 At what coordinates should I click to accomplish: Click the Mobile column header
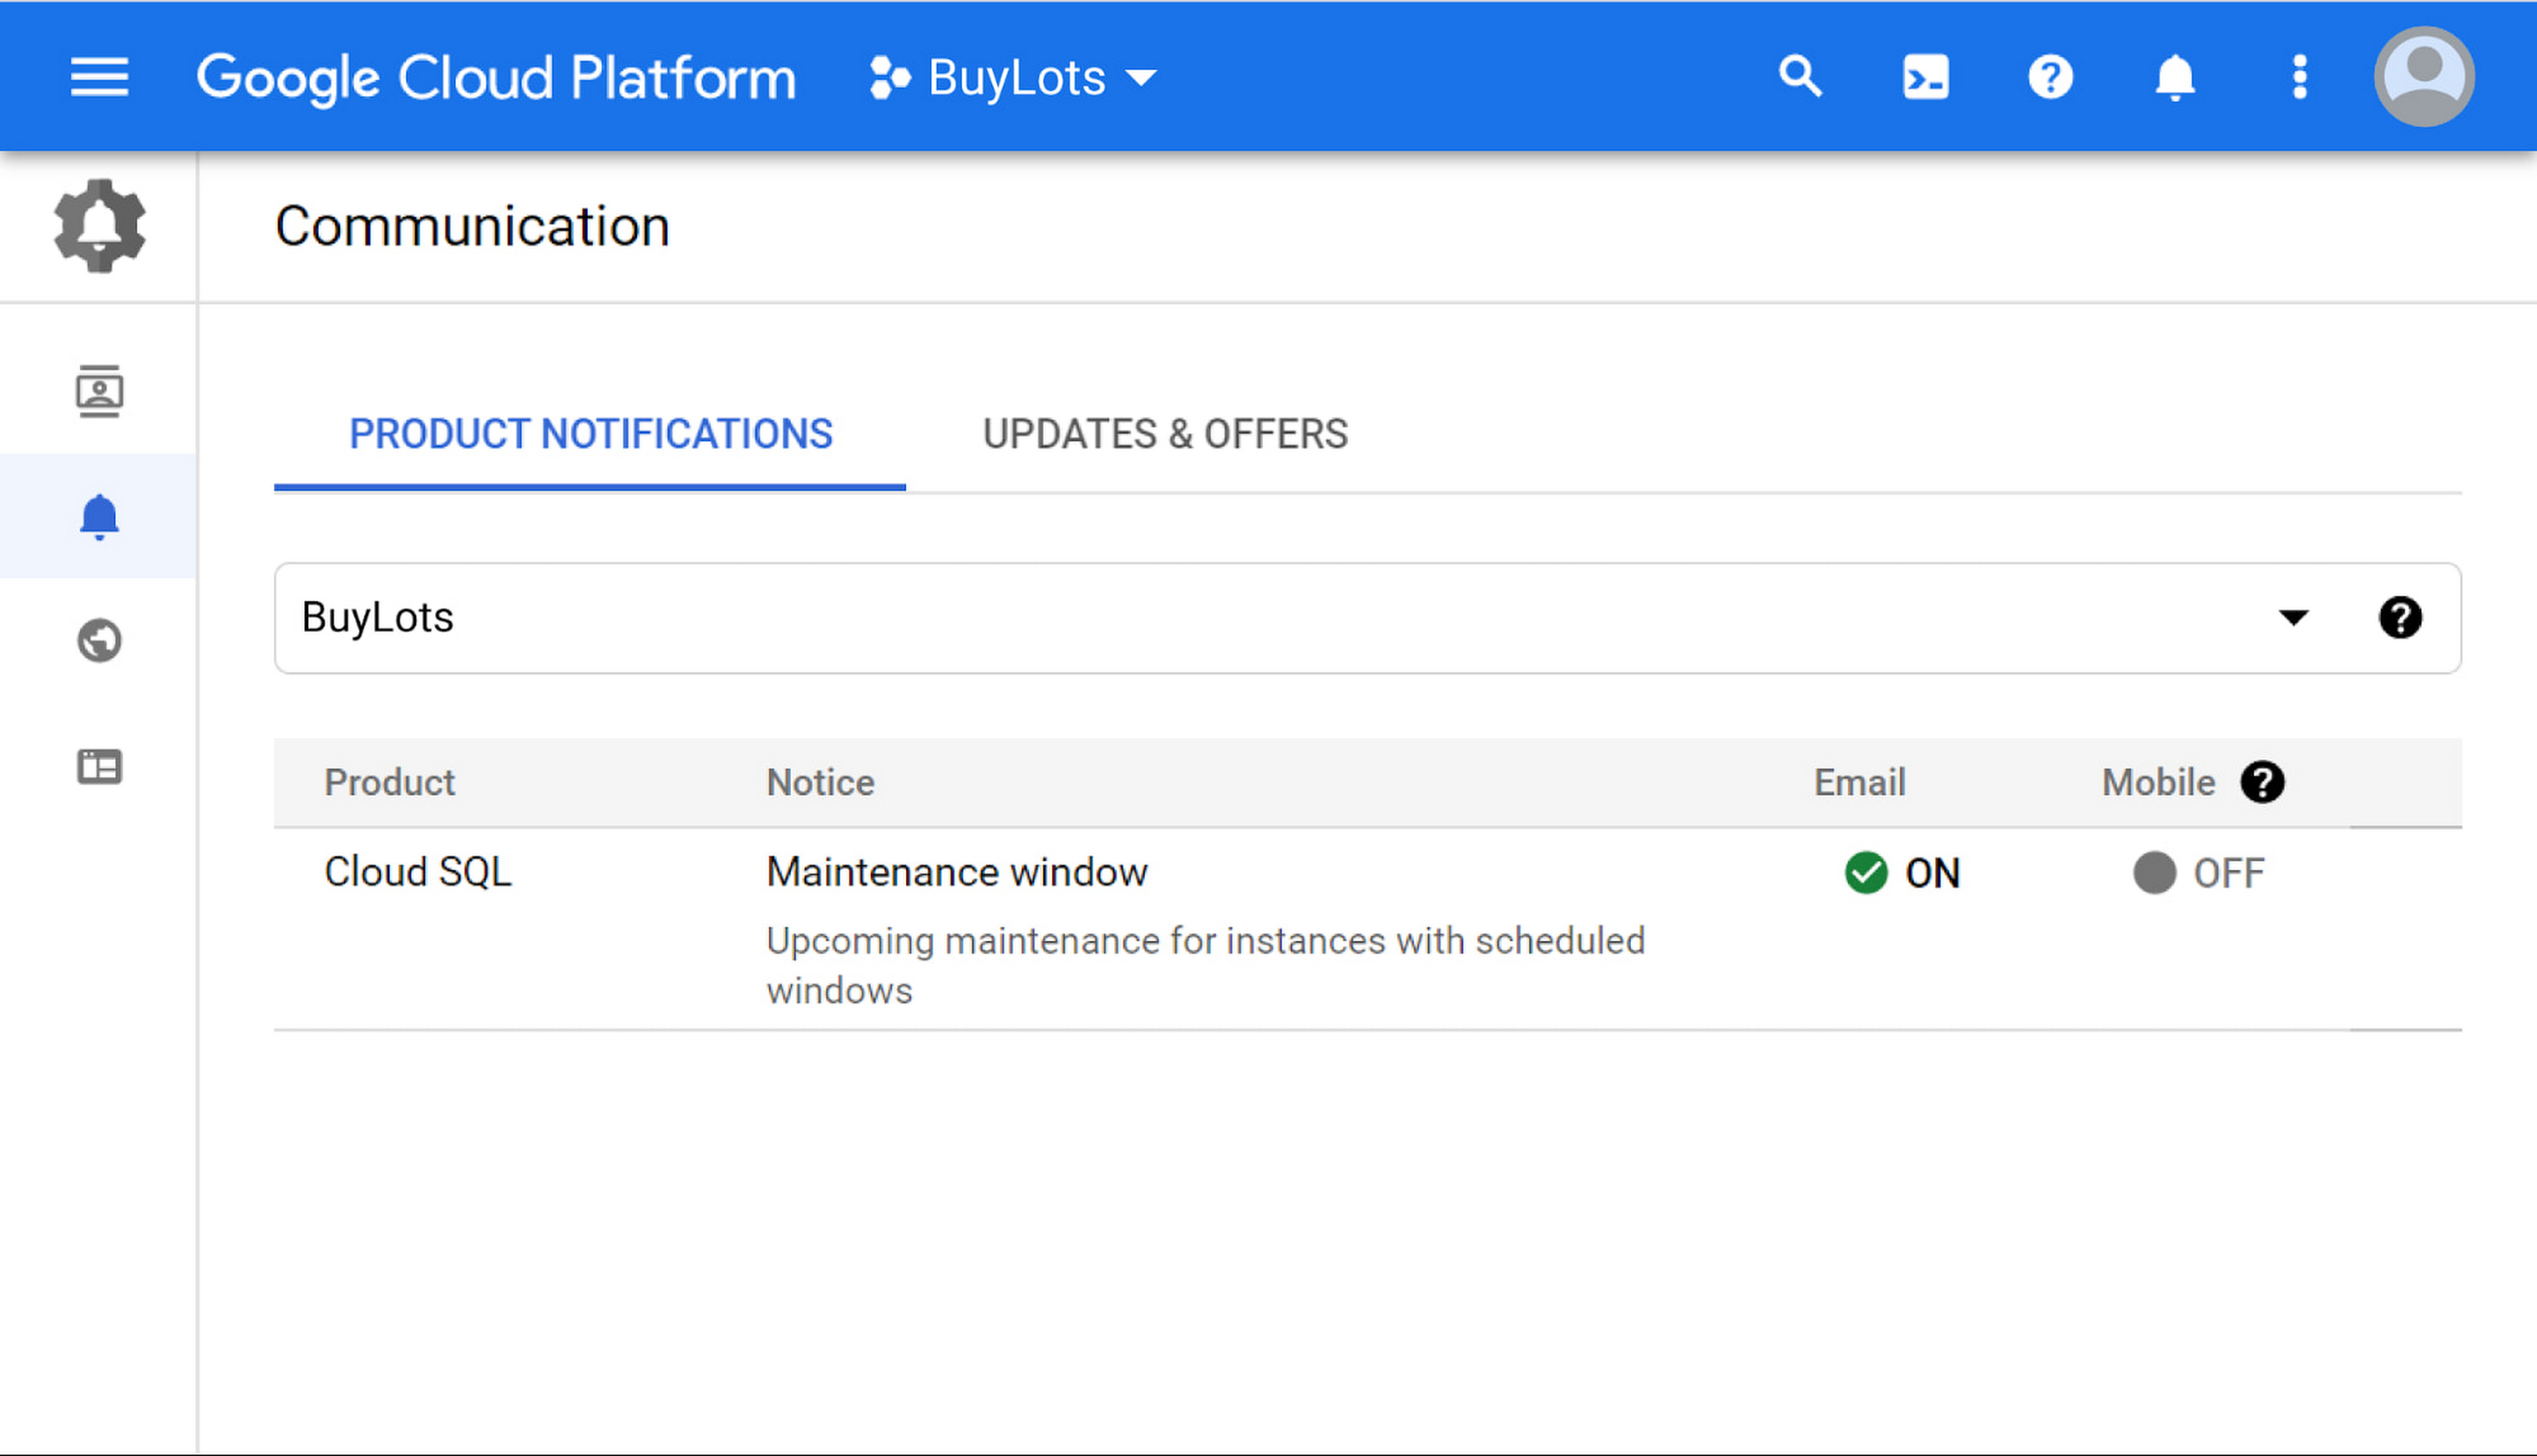[2159, 782]
